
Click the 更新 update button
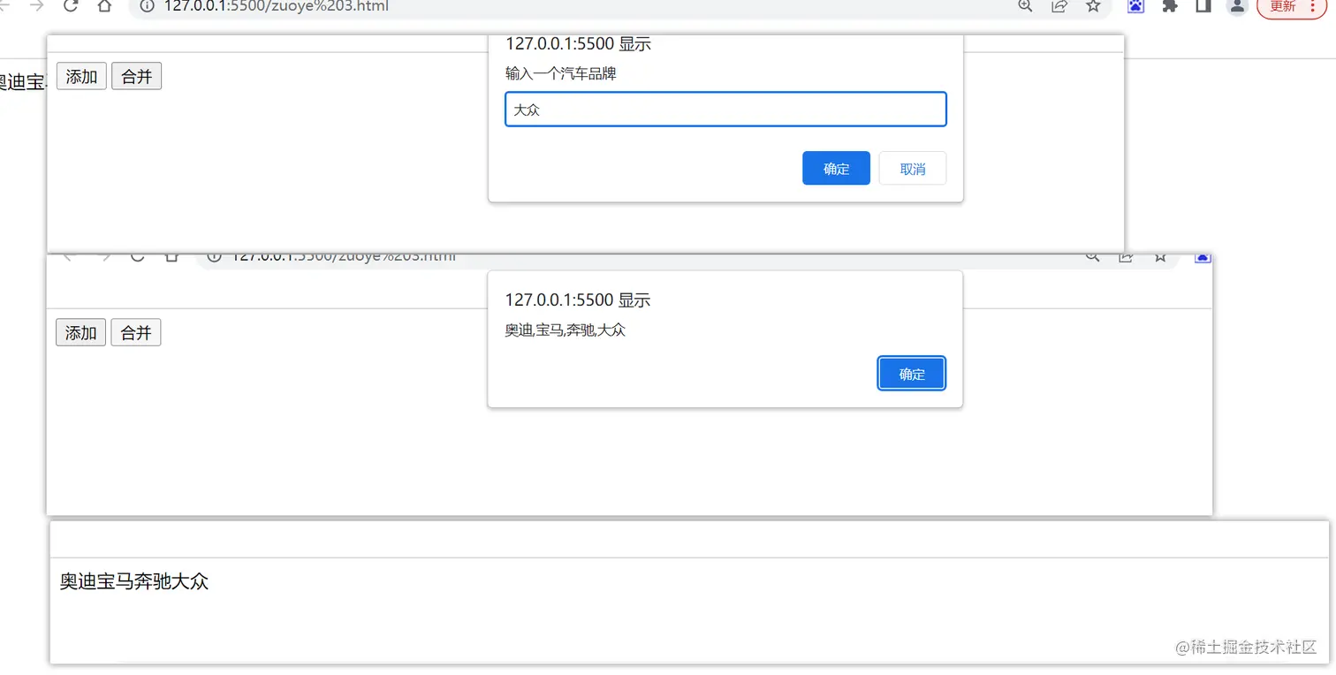click(x=1282, y=6)
